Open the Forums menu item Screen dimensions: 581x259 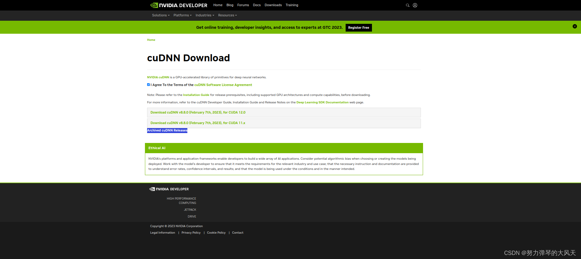[x=243, y=5]
